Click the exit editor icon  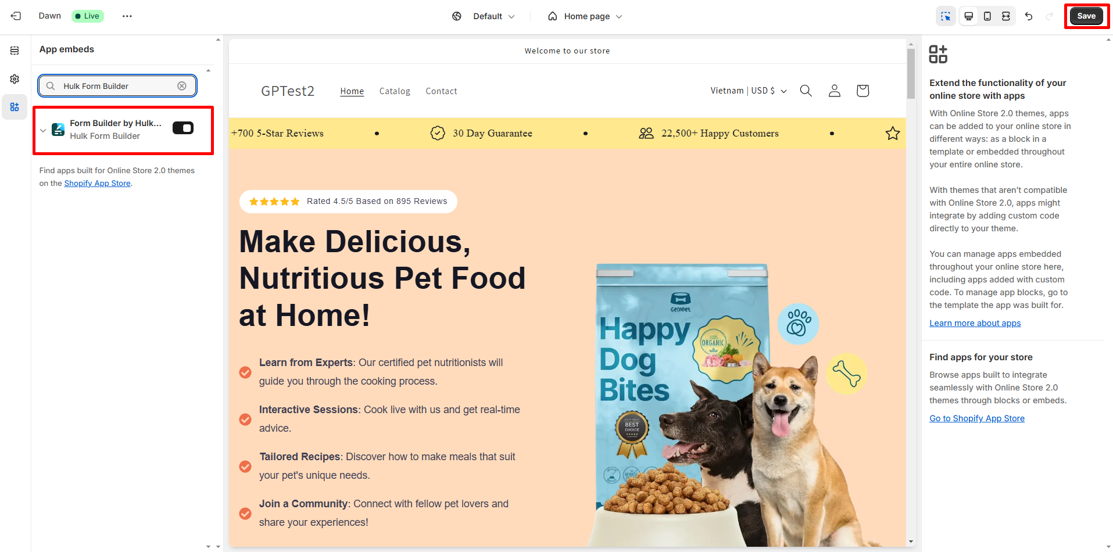click(16, 16)
